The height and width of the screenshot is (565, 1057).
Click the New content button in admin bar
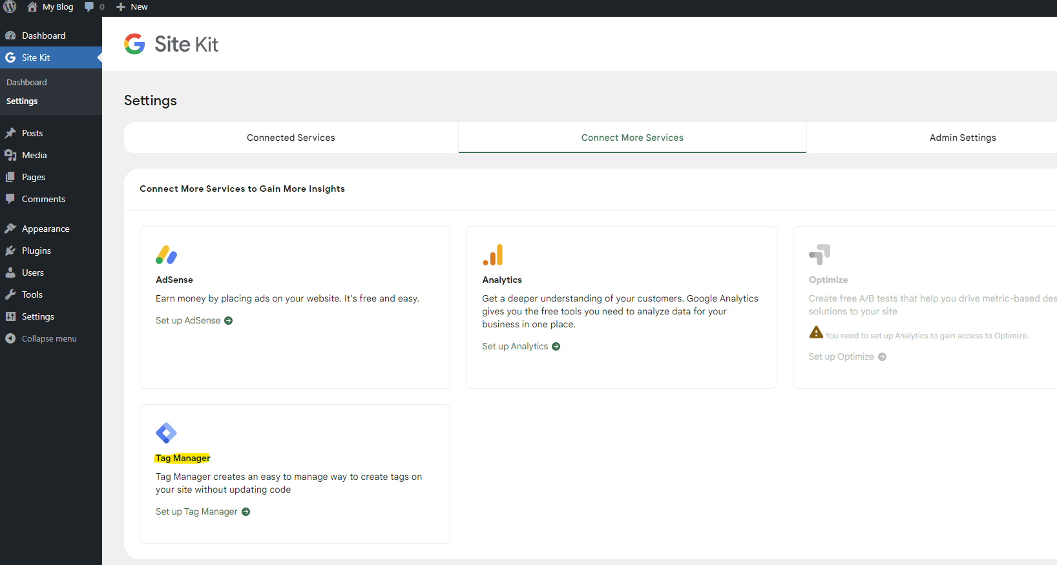[132, 6]
